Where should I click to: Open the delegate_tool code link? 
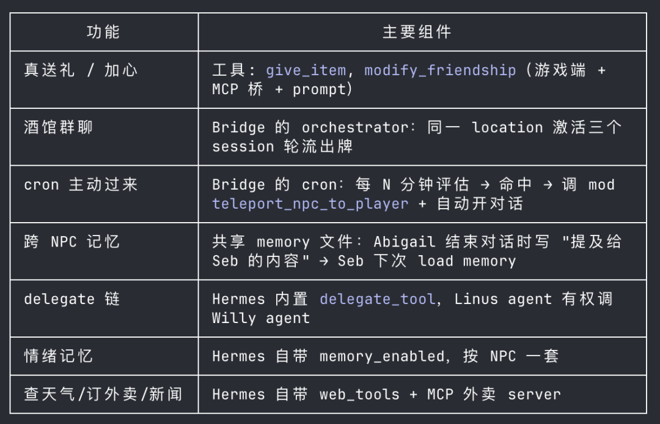coord(377,299)
